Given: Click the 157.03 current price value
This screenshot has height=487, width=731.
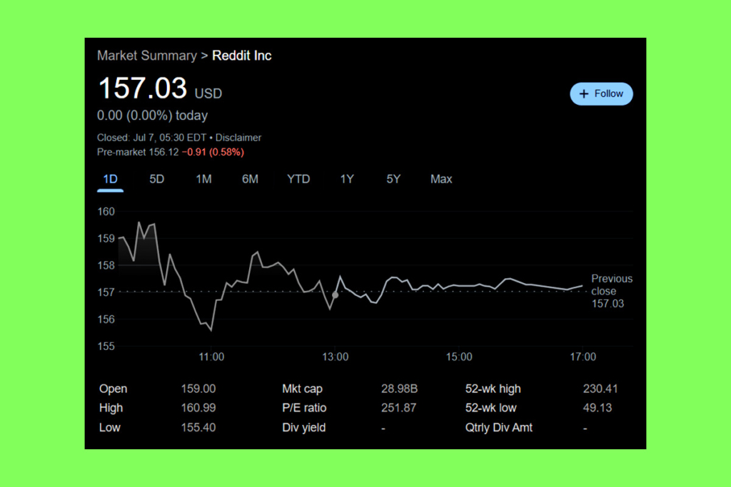Looking at the screenshot, I should coord(142,88).
